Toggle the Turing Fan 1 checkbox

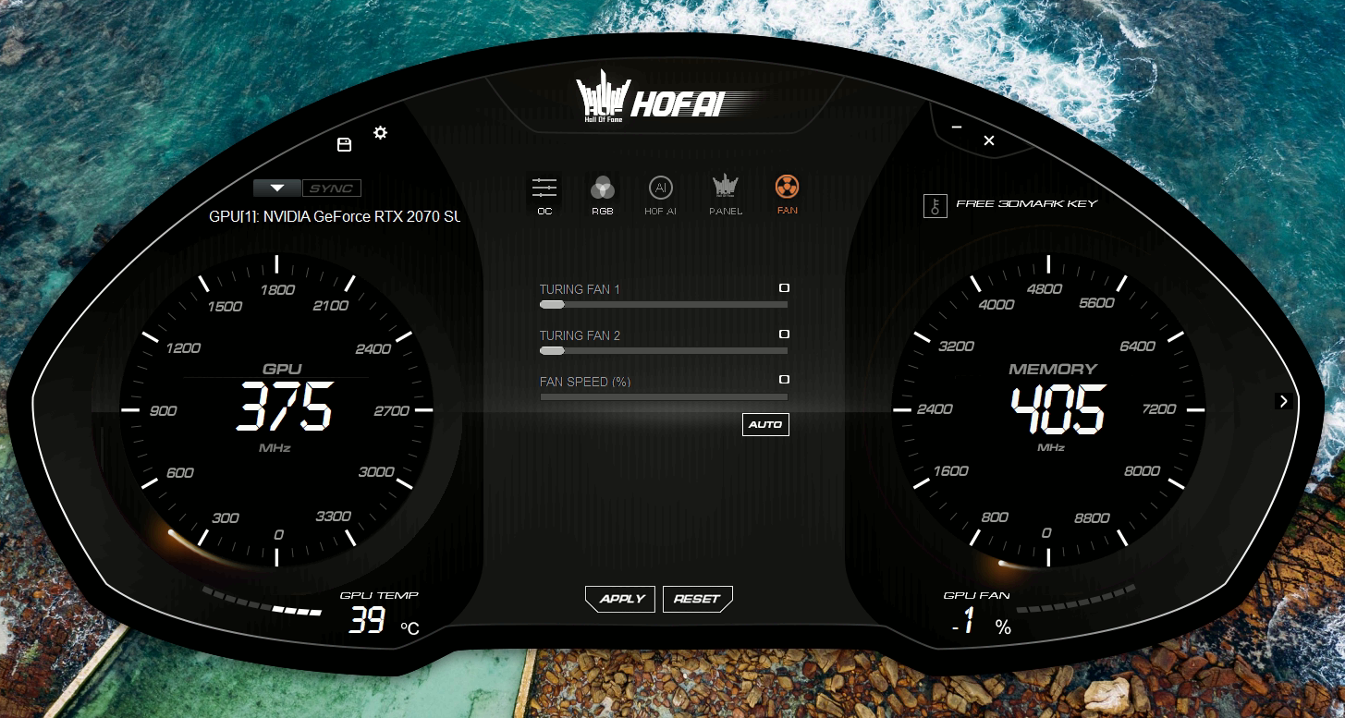784,288
